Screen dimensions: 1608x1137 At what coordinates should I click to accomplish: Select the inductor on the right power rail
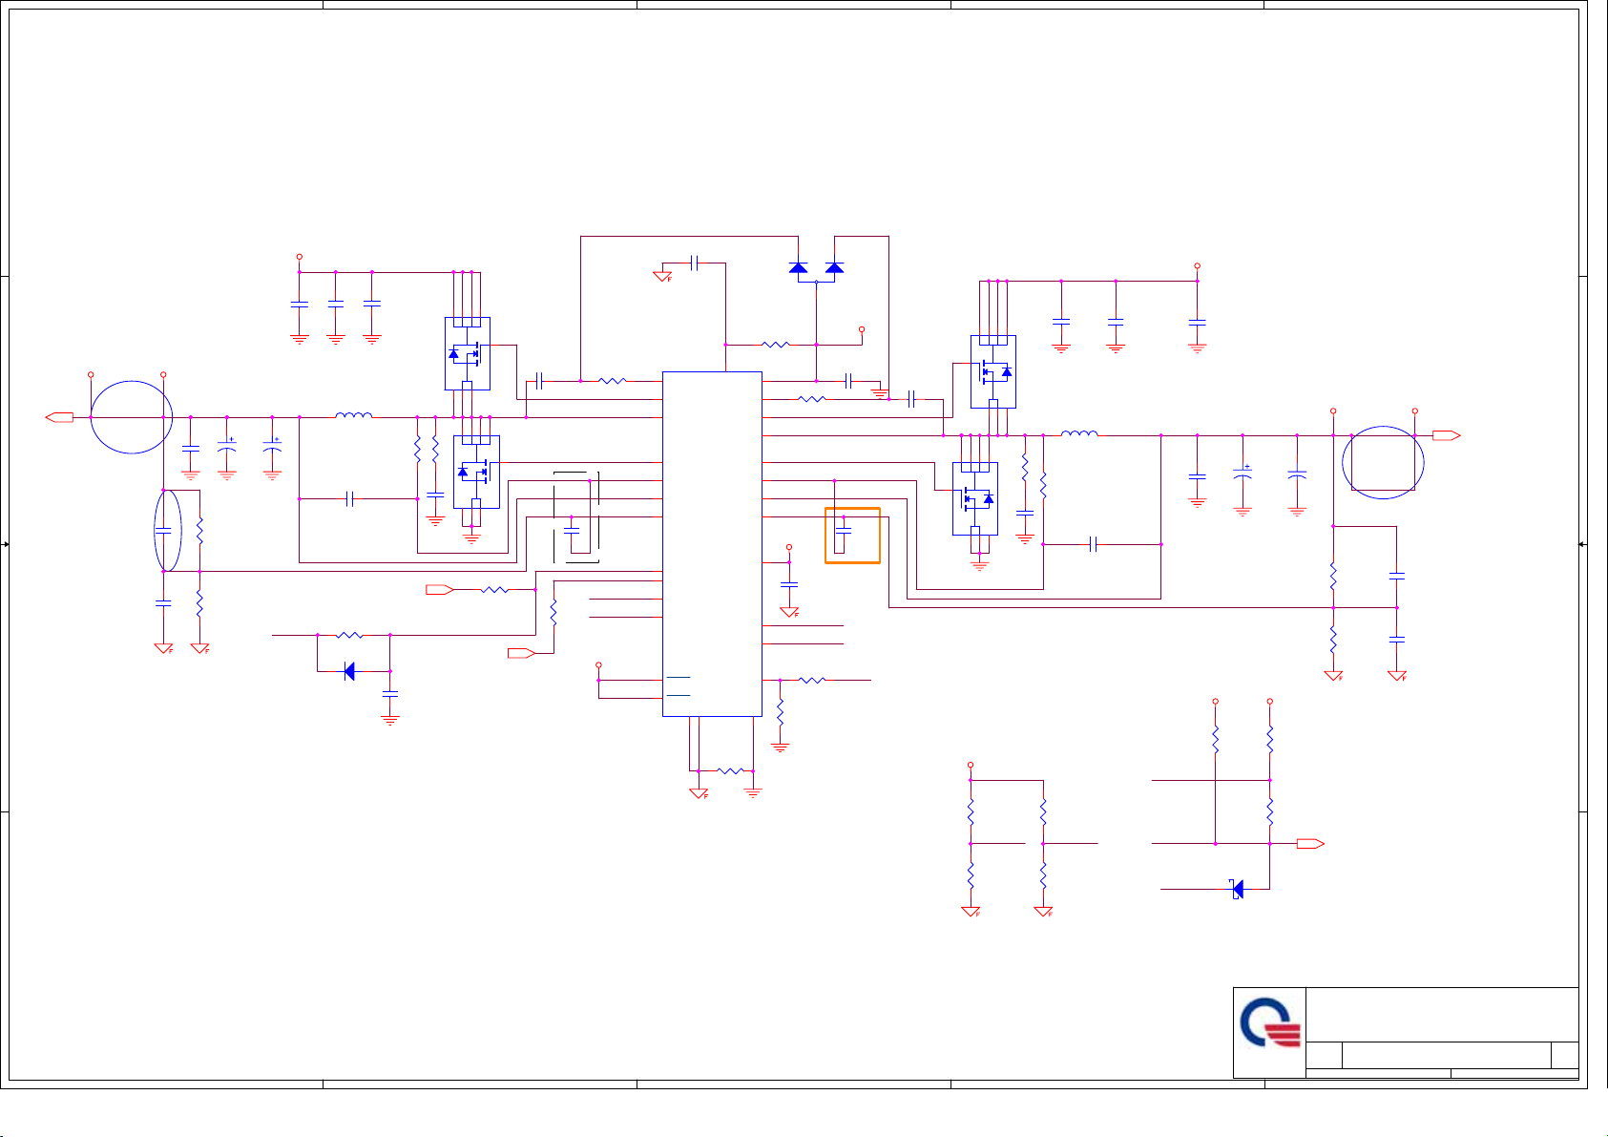1079,433
